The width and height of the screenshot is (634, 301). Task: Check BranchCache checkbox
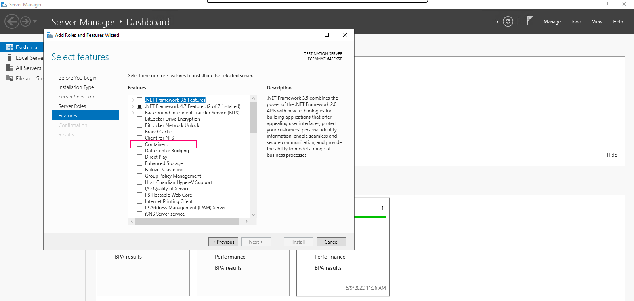point(139,132)
